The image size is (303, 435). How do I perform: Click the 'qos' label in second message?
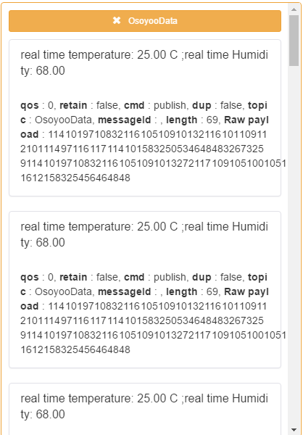pyautogui.click(x=30, y=278)
